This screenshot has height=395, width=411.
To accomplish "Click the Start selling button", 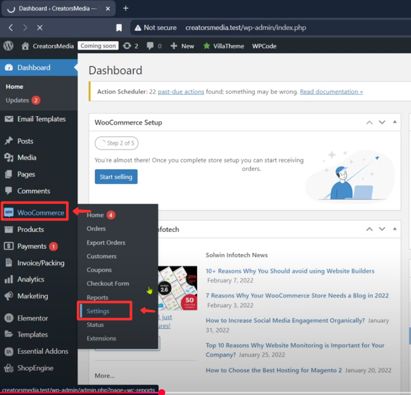I will (116, 177).
